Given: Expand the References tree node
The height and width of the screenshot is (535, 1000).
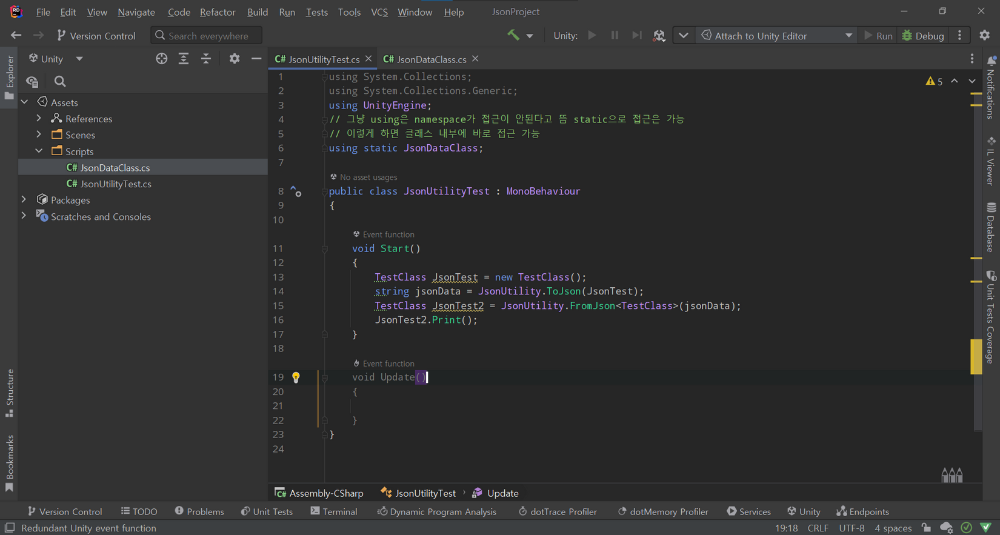Looking at the screenshot, I should click(x=39, y=119).
